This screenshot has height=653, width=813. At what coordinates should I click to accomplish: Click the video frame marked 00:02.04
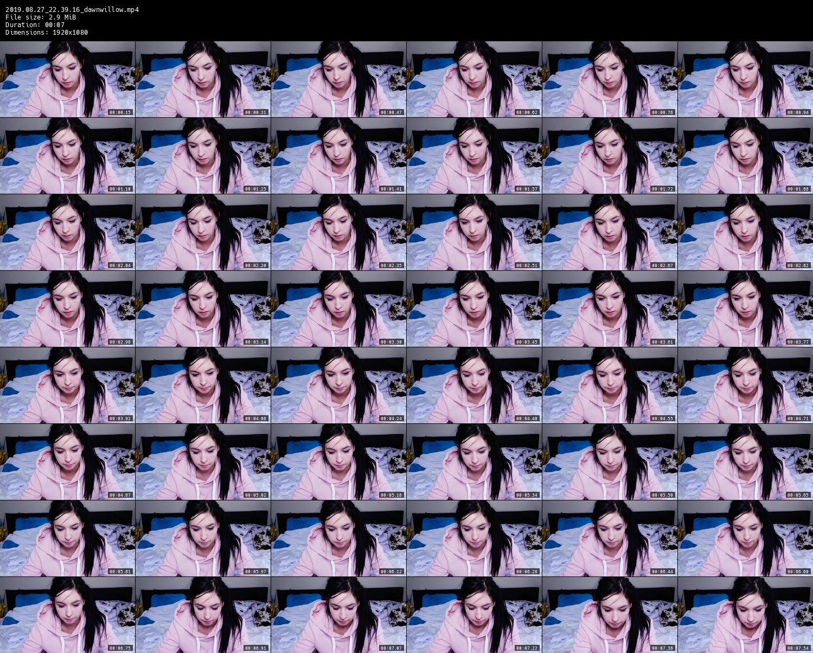click(67, 232)
